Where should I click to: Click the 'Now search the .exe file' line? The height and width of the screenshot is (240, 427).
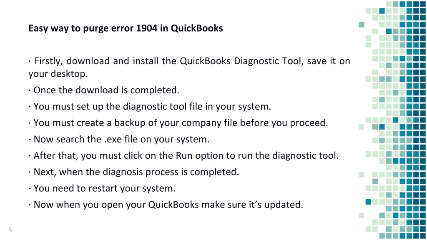point(119,139)
